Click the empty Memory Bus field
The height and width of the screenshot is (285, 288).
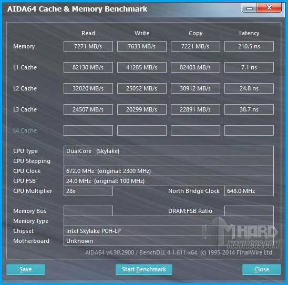[x=88, y=211]
